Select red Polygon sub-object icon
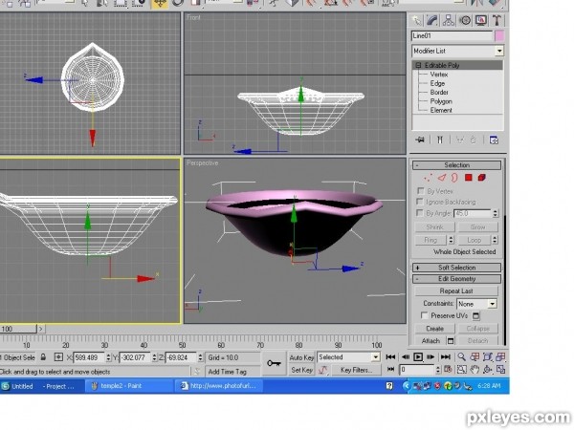 [x=468, y=178]
